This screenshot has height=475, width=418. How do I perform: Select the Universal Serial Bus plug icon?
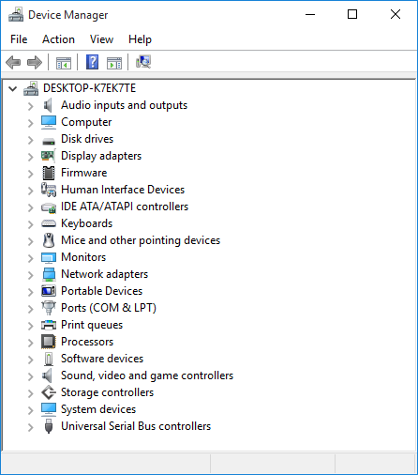tap(49, 426)
